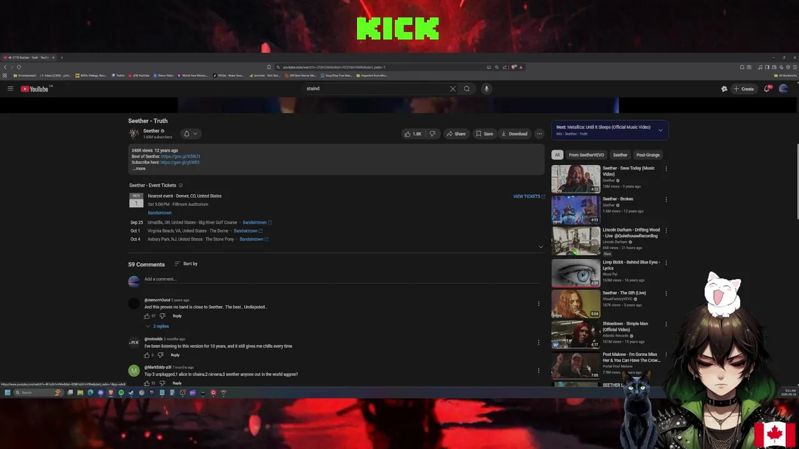
Task: Dislike the @notnoldx comment
Action: (160, 355)
